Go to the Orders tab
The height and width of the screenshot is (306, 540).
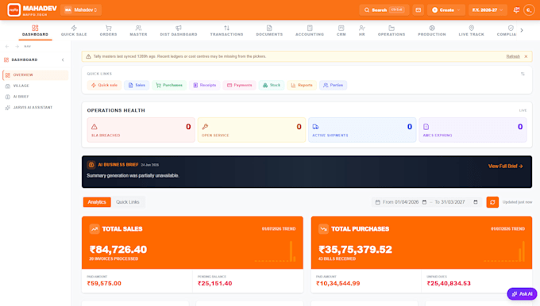click(x=109, y=31)
